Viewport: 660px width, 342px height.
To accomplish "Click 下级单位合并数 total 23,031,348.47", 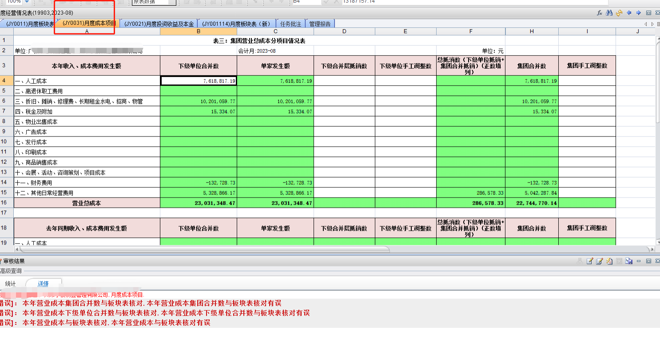I will [199, 203].
